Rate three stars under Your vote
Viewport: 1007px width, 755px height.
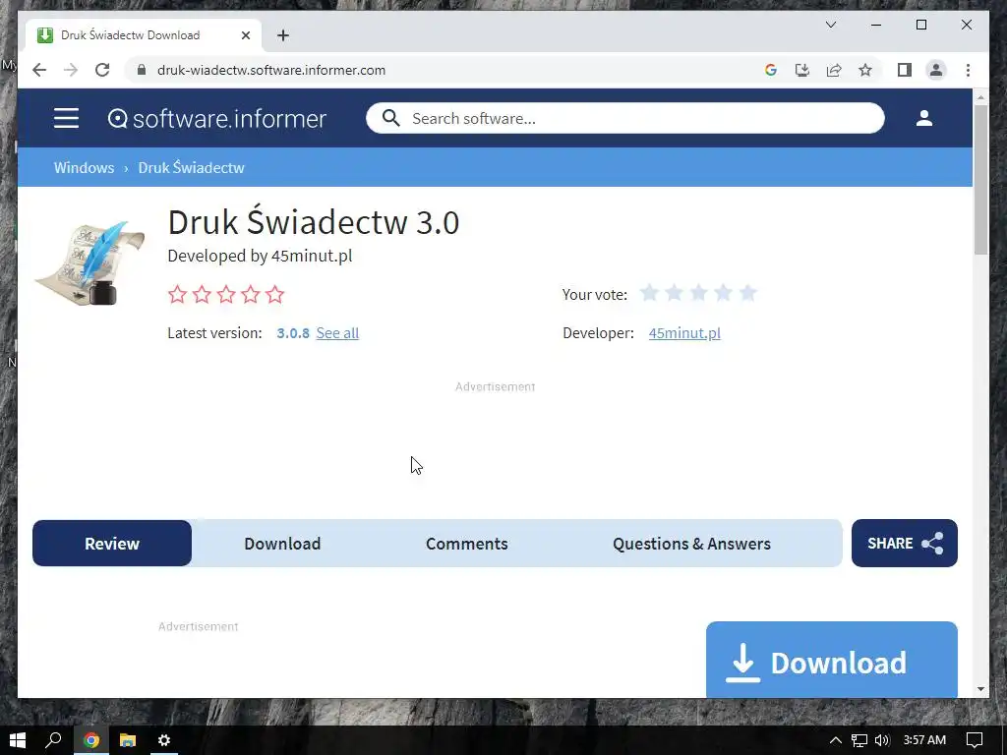(x=699, y=293)
